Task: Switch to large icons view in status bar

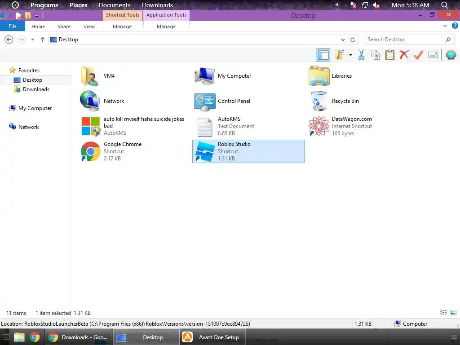Action: pos(453,313)
